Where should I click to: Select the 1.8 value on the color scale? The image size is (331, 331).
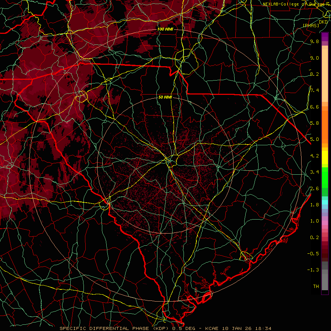coord(314,204)
